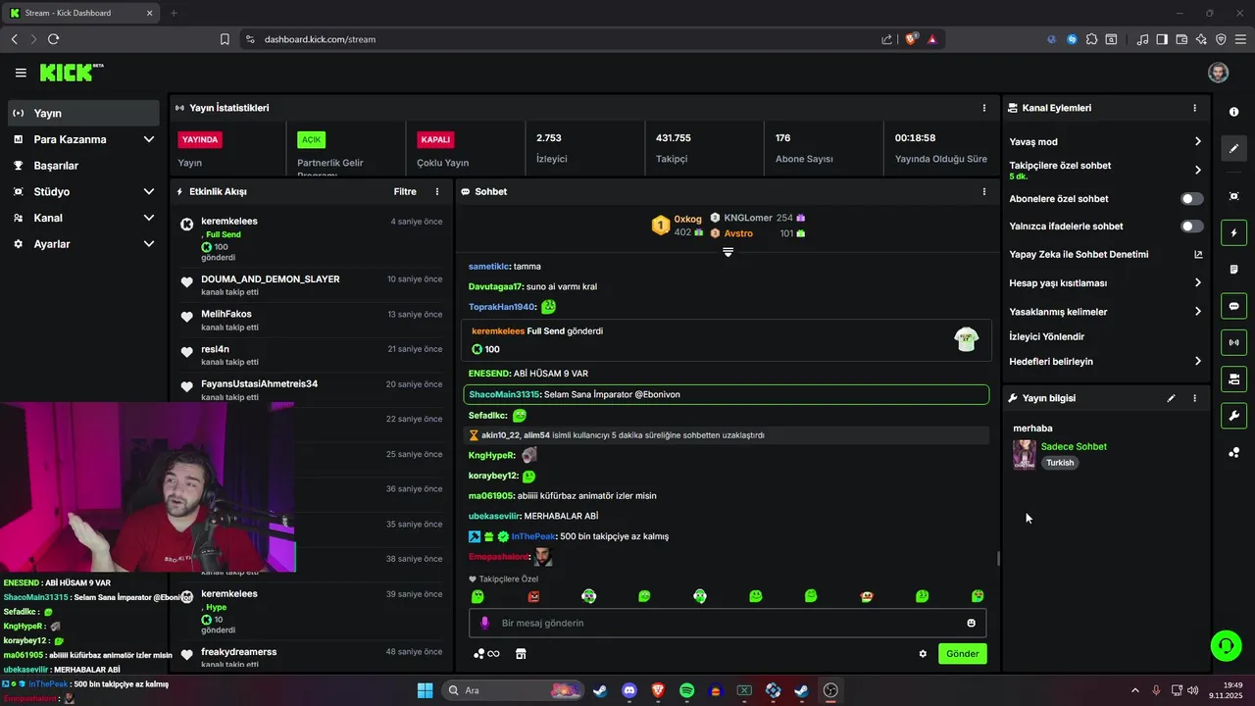Collapse the chat leaderboard arrow
The height and width of the screenshot is (706, 1255).
tap(728, 252)
